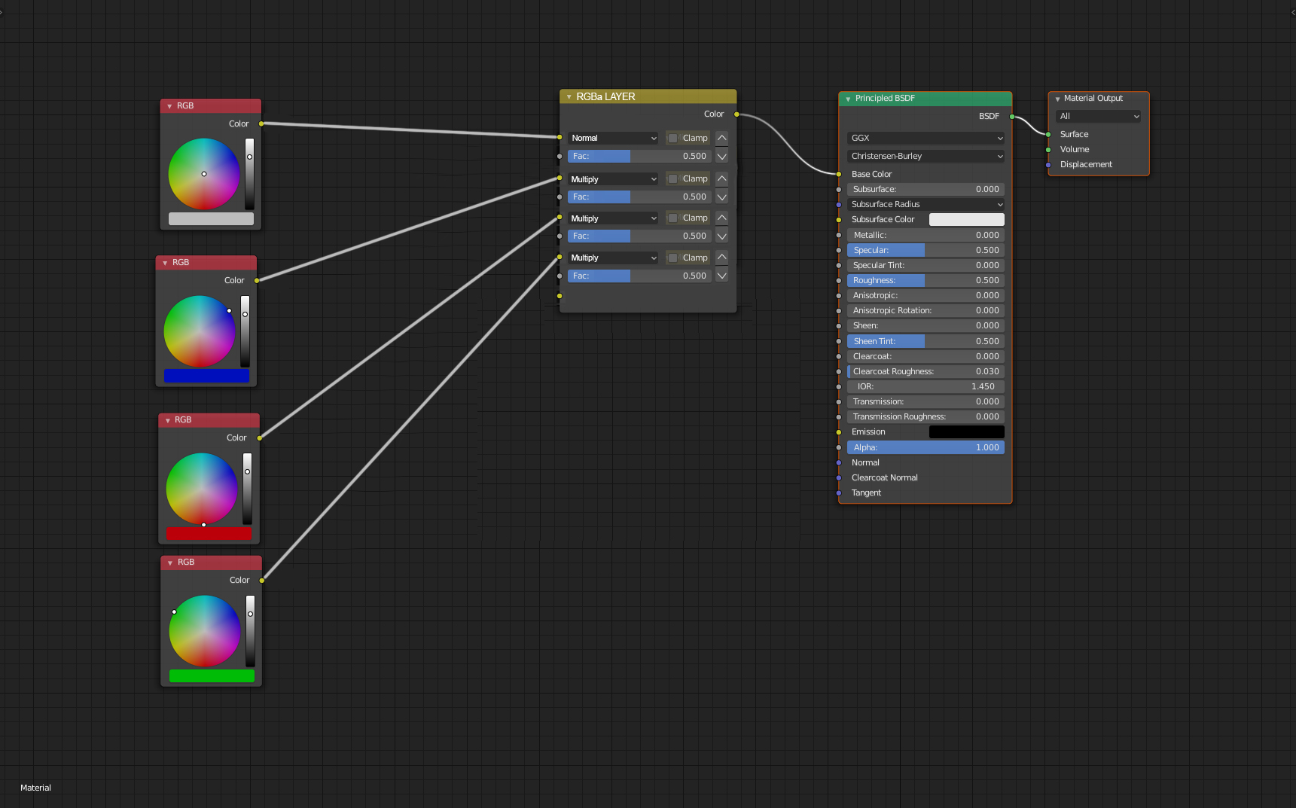Enable Clamp on the last Multiply layer
Screen dimensions: 1296x808
673,258
